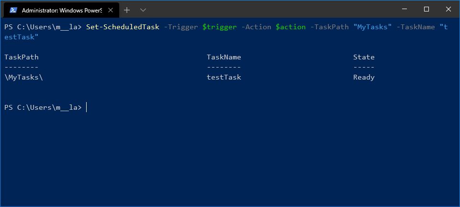Click the PowerShell icon on the tab
Image resolution: width=460 pixels, height=207 pixels.
[x=13, y=10]
